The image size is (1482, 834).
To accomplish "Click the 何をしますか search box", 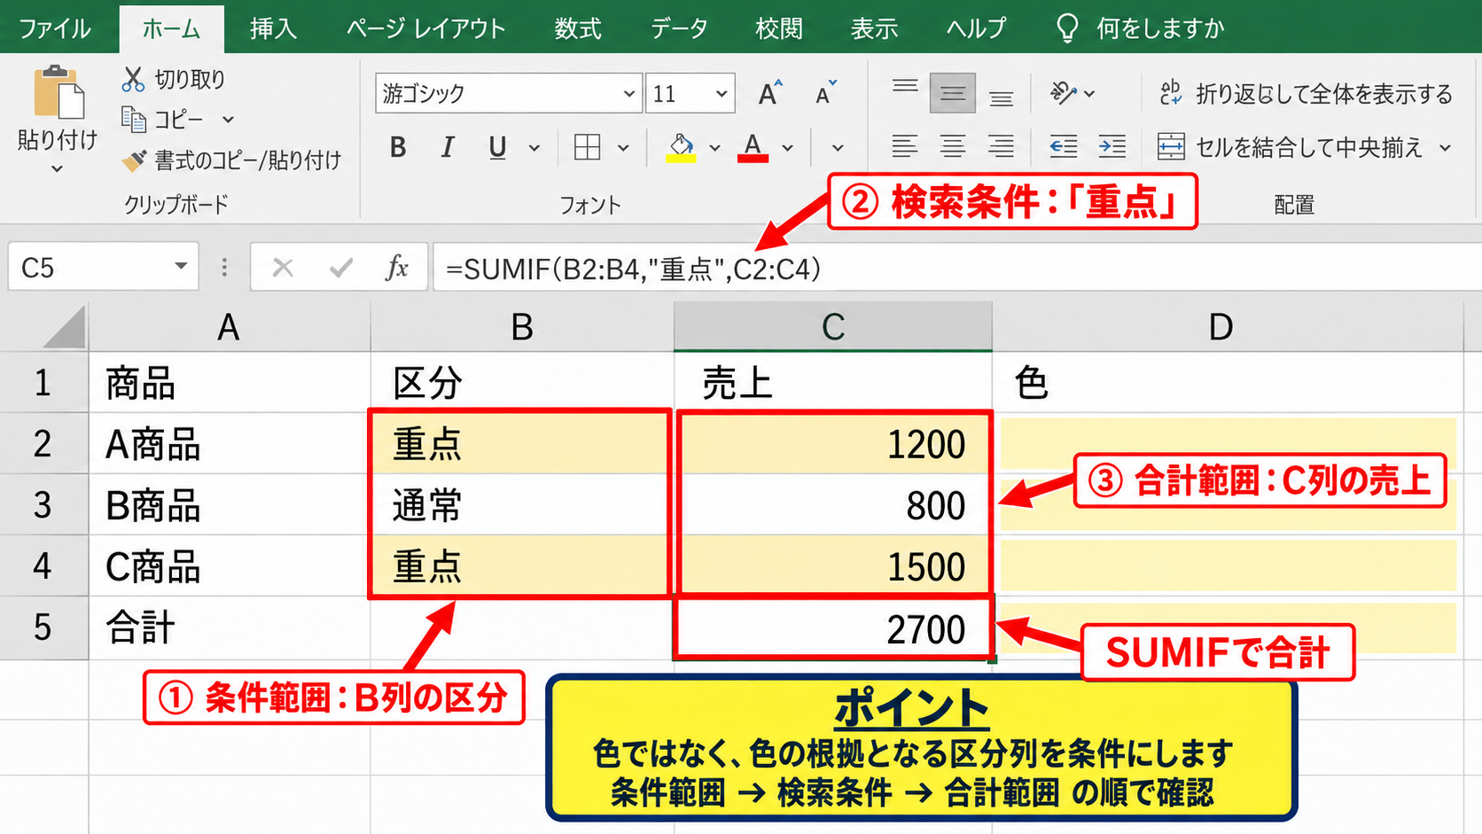I will (1142, 28).
